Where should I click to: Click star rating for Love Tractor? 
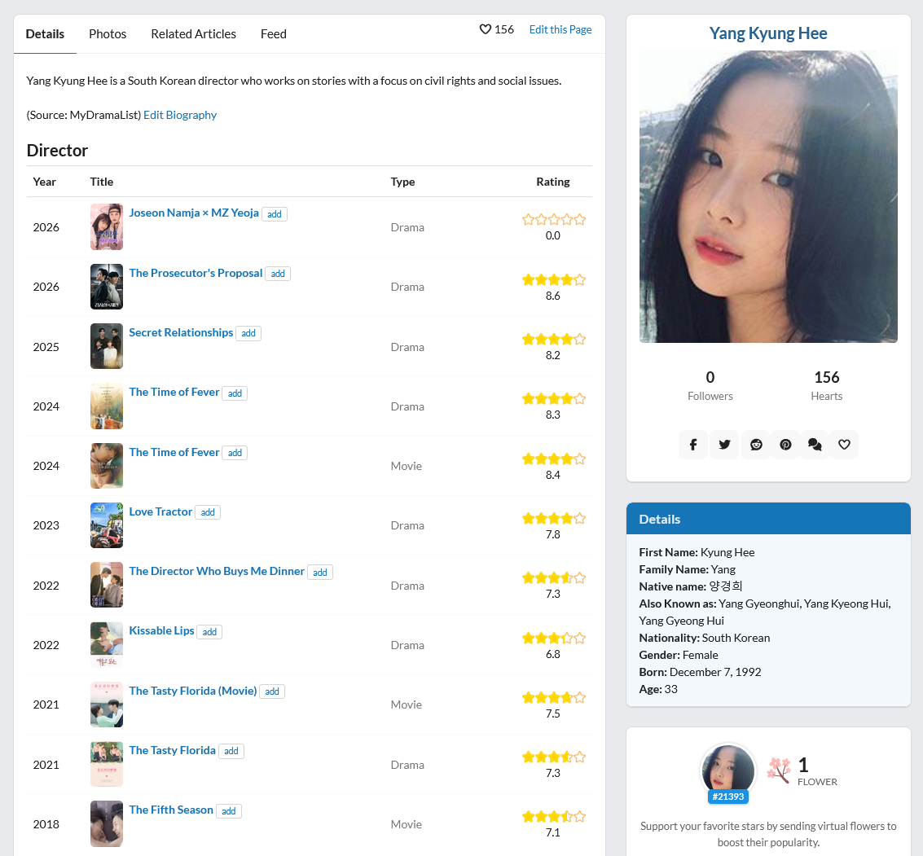point(553,518)
